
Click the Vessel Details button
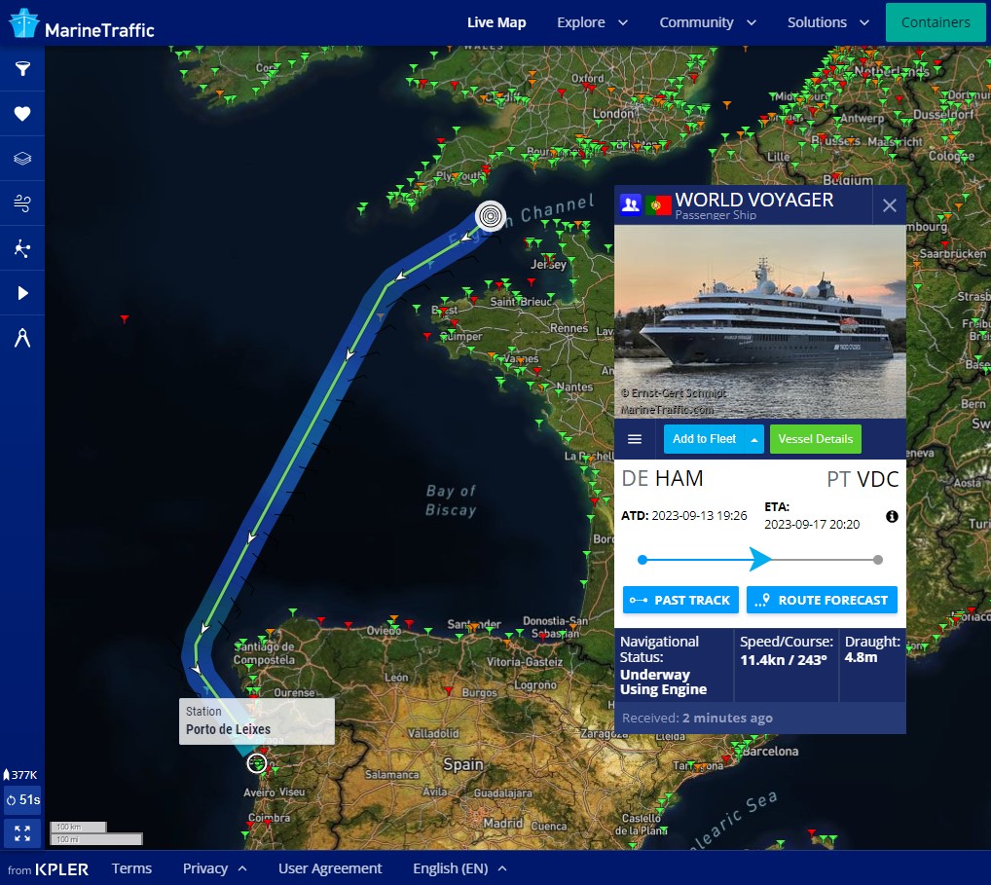point(816,439)
